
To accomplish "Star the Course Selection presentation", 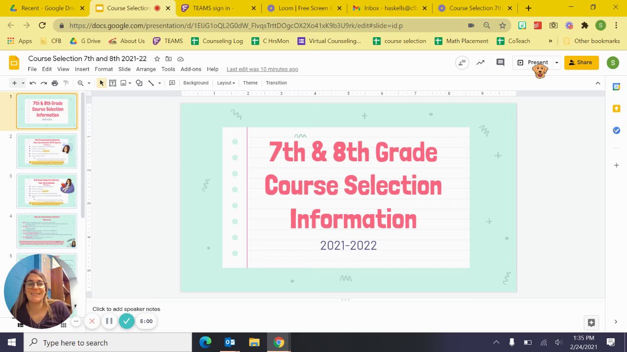I will pyautogui.click(x=157, y=59).
